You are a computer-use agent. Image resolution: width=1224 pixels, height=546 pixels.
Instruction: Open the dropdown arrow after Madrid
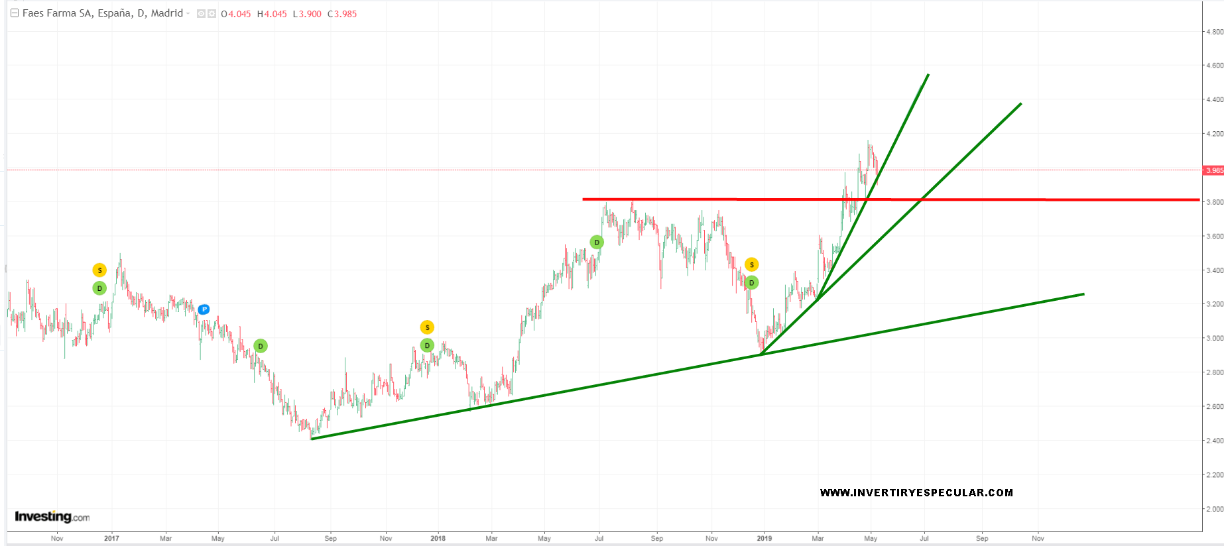(188, 14)
